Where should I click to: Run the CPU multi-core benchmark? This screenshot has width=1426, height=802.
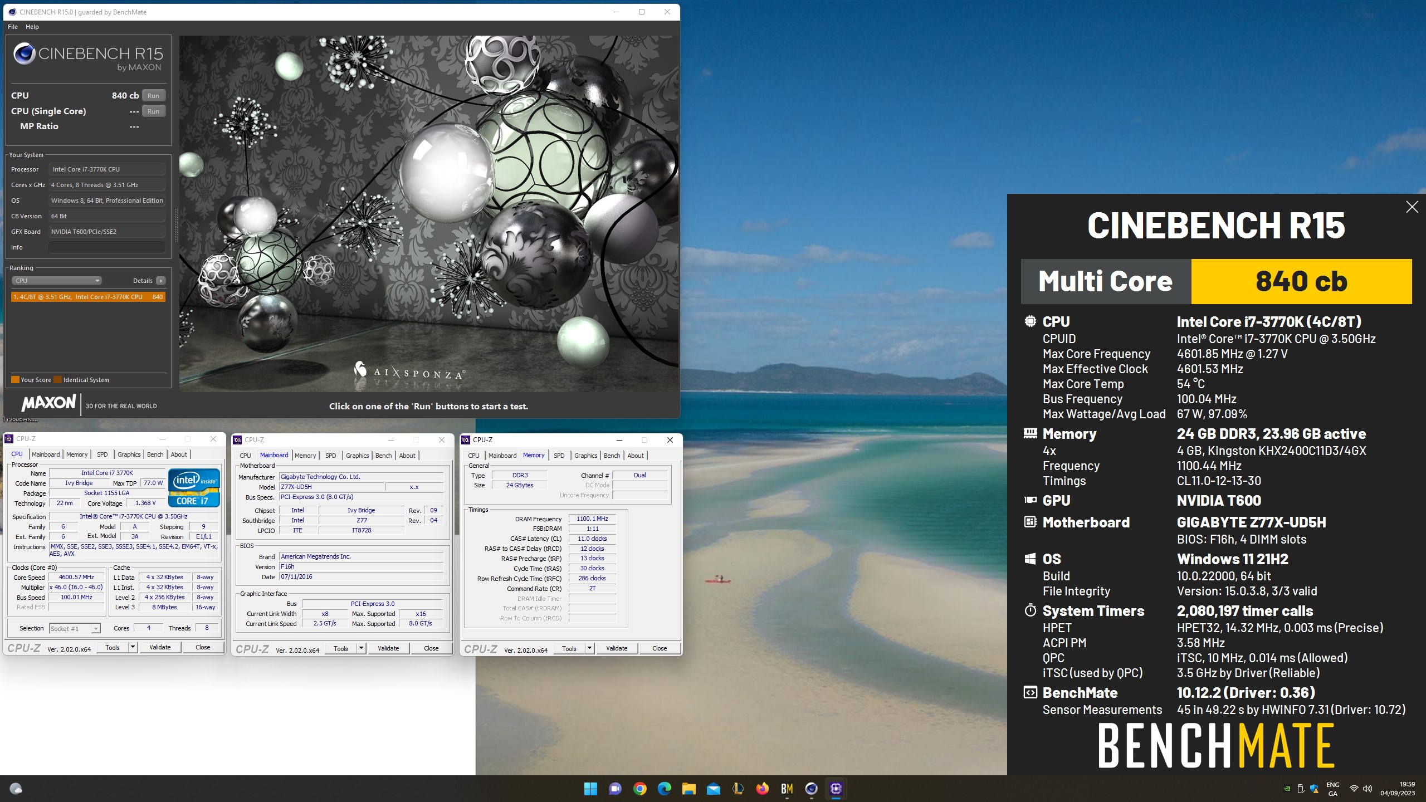tap(153, 96)
